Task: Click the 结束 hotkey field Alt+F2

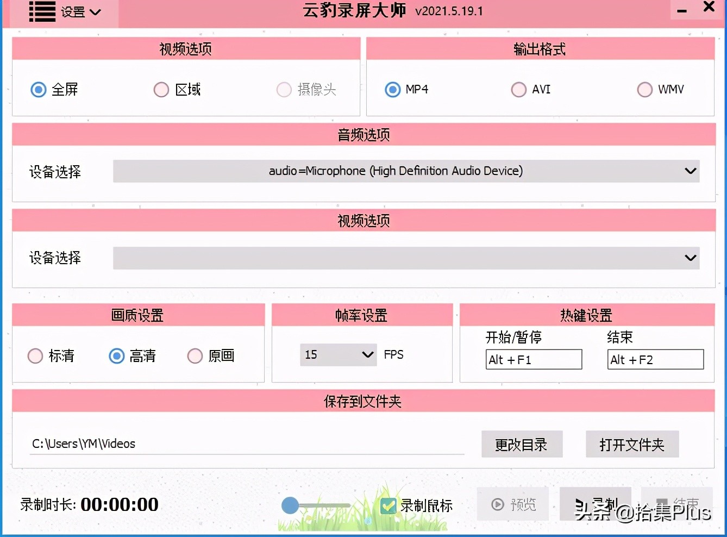Action: coord(655,359)
